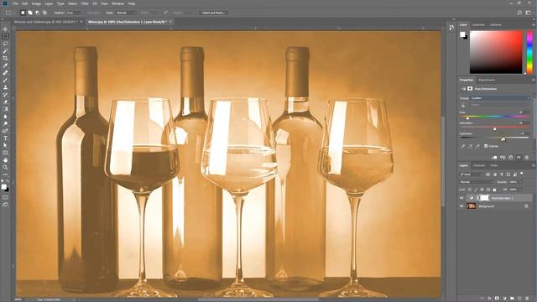537x302 pixels.
Task: Select the Eraser tool
Action: click(5, 102)
